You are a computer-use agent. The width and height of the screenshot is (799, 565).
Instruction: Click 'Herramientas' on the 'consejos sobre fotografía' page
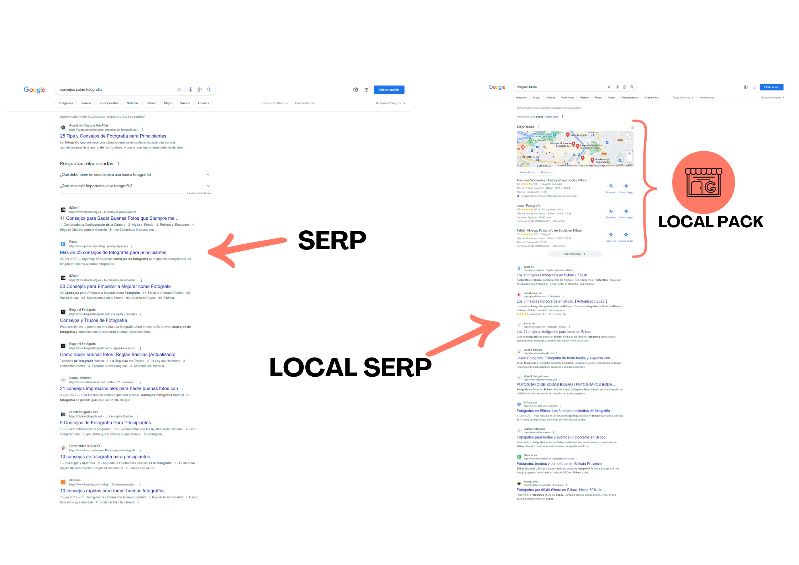(305, 103)
